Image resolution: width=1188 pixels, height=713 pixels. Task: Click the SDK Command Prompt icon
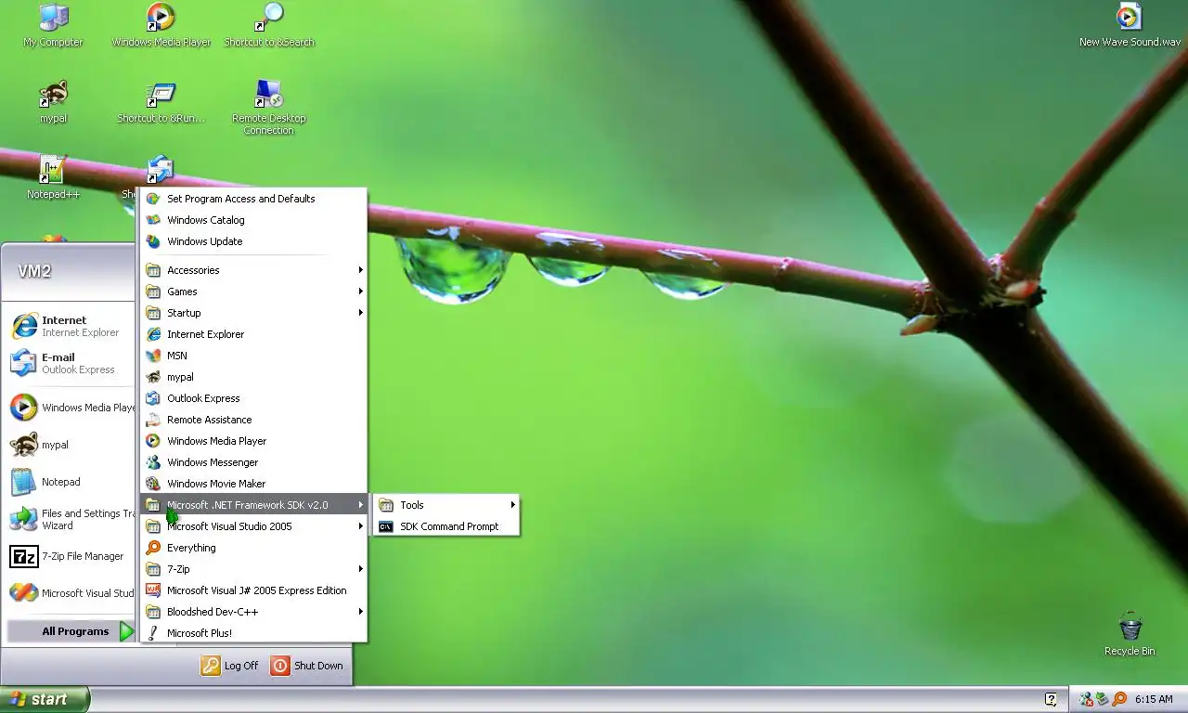386,526
